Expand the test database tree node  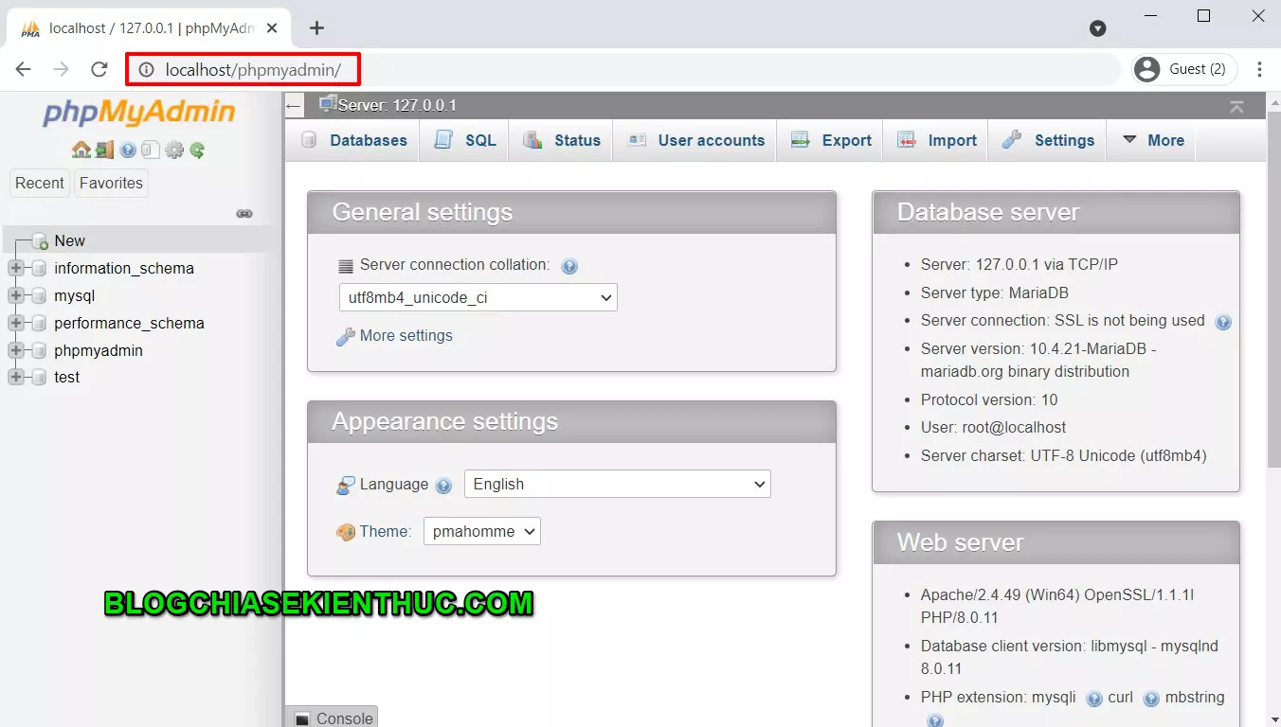[15, 378]
